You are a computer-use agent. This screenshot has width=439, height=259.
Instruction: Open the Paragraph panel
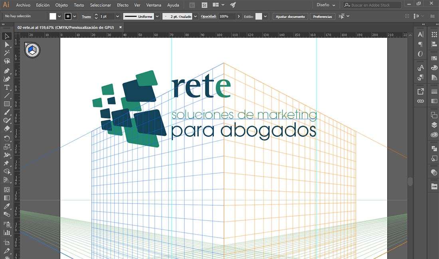tap(421, 44)
